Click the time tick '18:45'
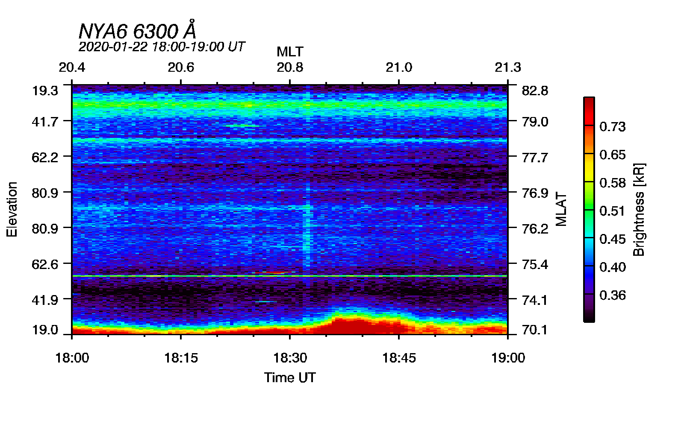This screenshot has height=427, width=684. tap(399, 357)
